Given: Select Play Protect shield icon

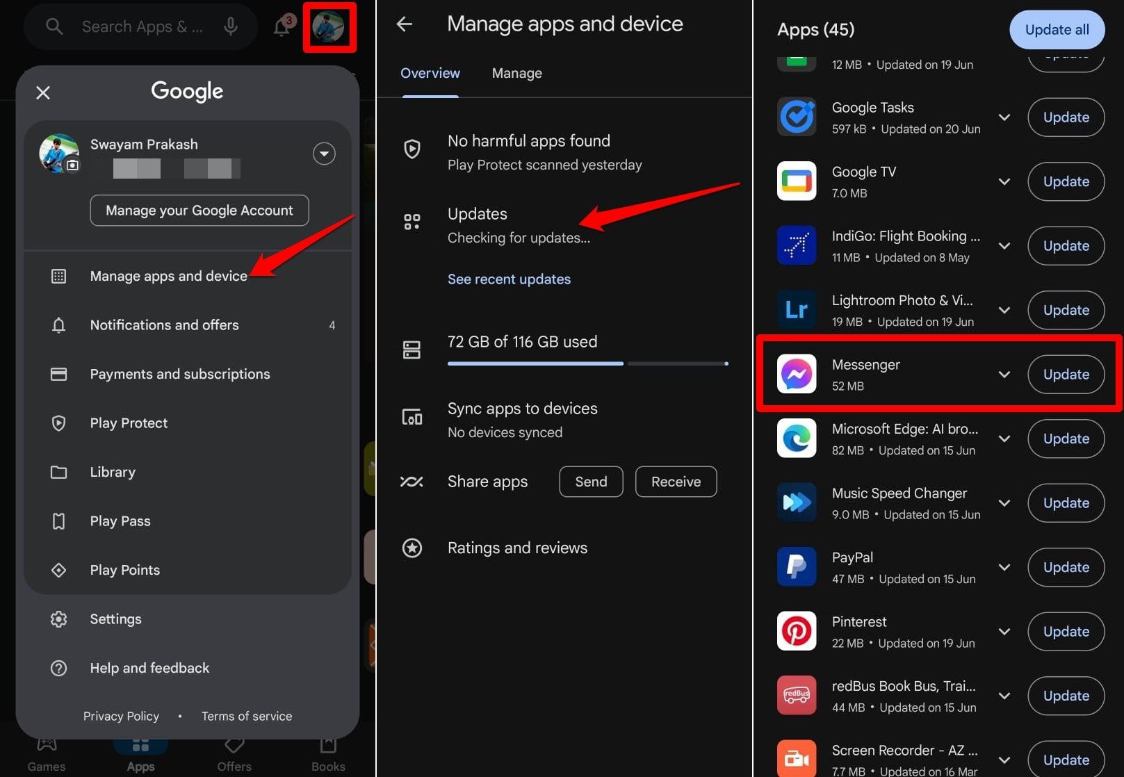Looking at the screenshot, I should [x=59, y=423].
